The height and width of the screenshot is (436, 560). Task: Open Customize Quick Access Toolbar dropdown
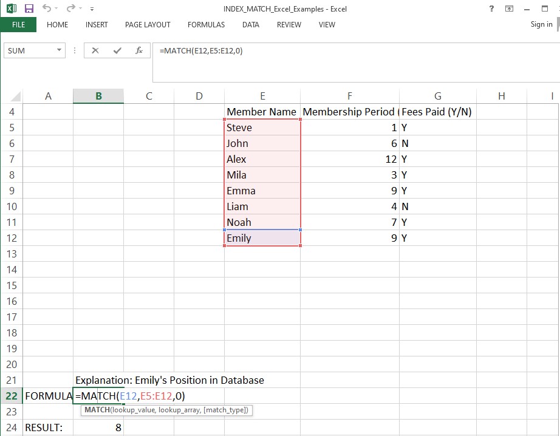pyautogui.click(x=92, y=10)
